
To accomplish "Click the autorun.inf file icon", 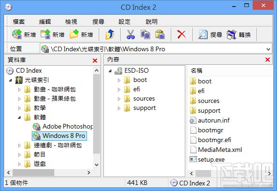I will pos(193,121).
